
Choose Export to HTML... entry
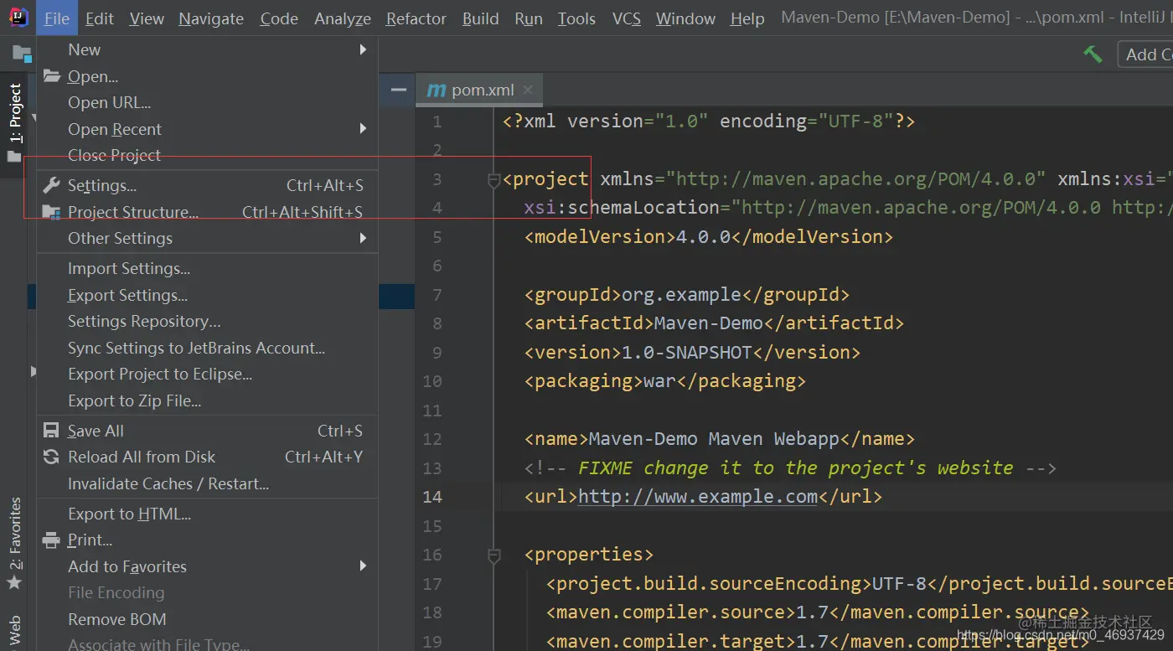point(207,514)
